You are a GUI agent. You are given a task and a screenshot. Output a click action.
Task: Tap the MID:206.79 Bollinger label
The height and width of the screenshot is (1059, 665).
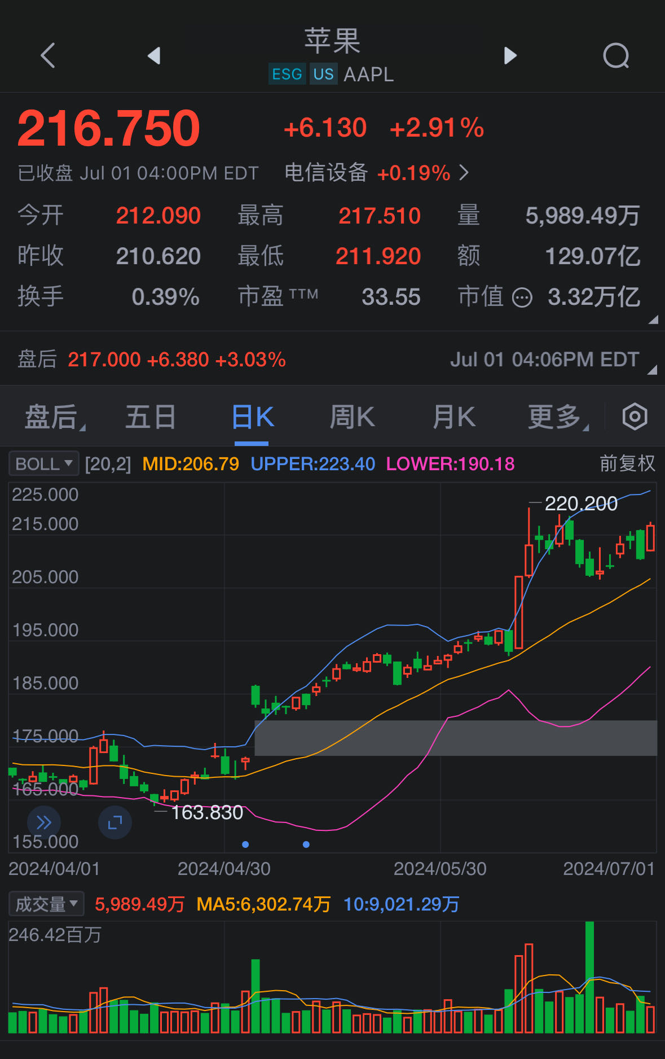191,464
